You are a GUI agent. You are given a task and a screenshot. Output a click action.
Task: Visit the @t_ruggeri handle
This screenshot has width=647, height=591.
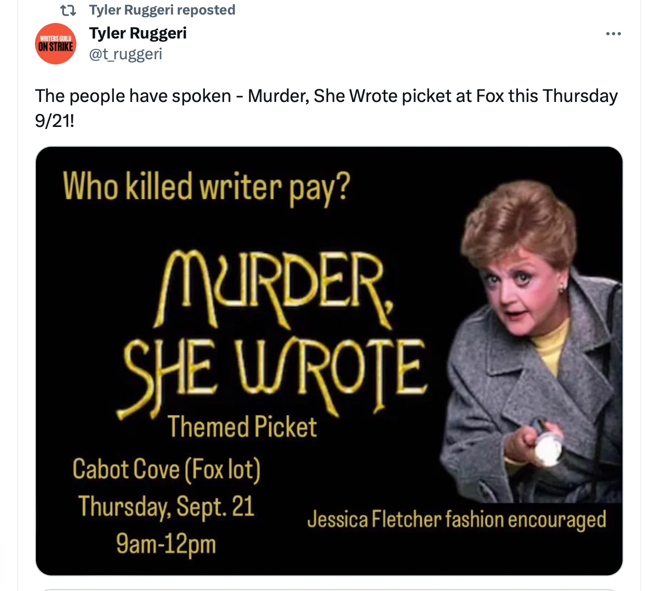point(126,54)
